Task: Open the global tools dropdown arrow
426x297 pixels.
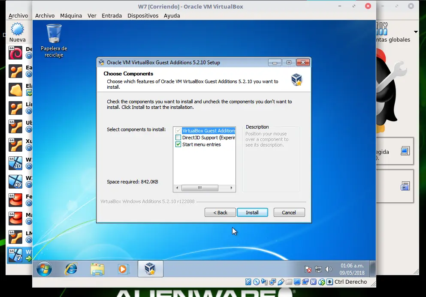Action: pyautogui.click(x=416, y=32)
